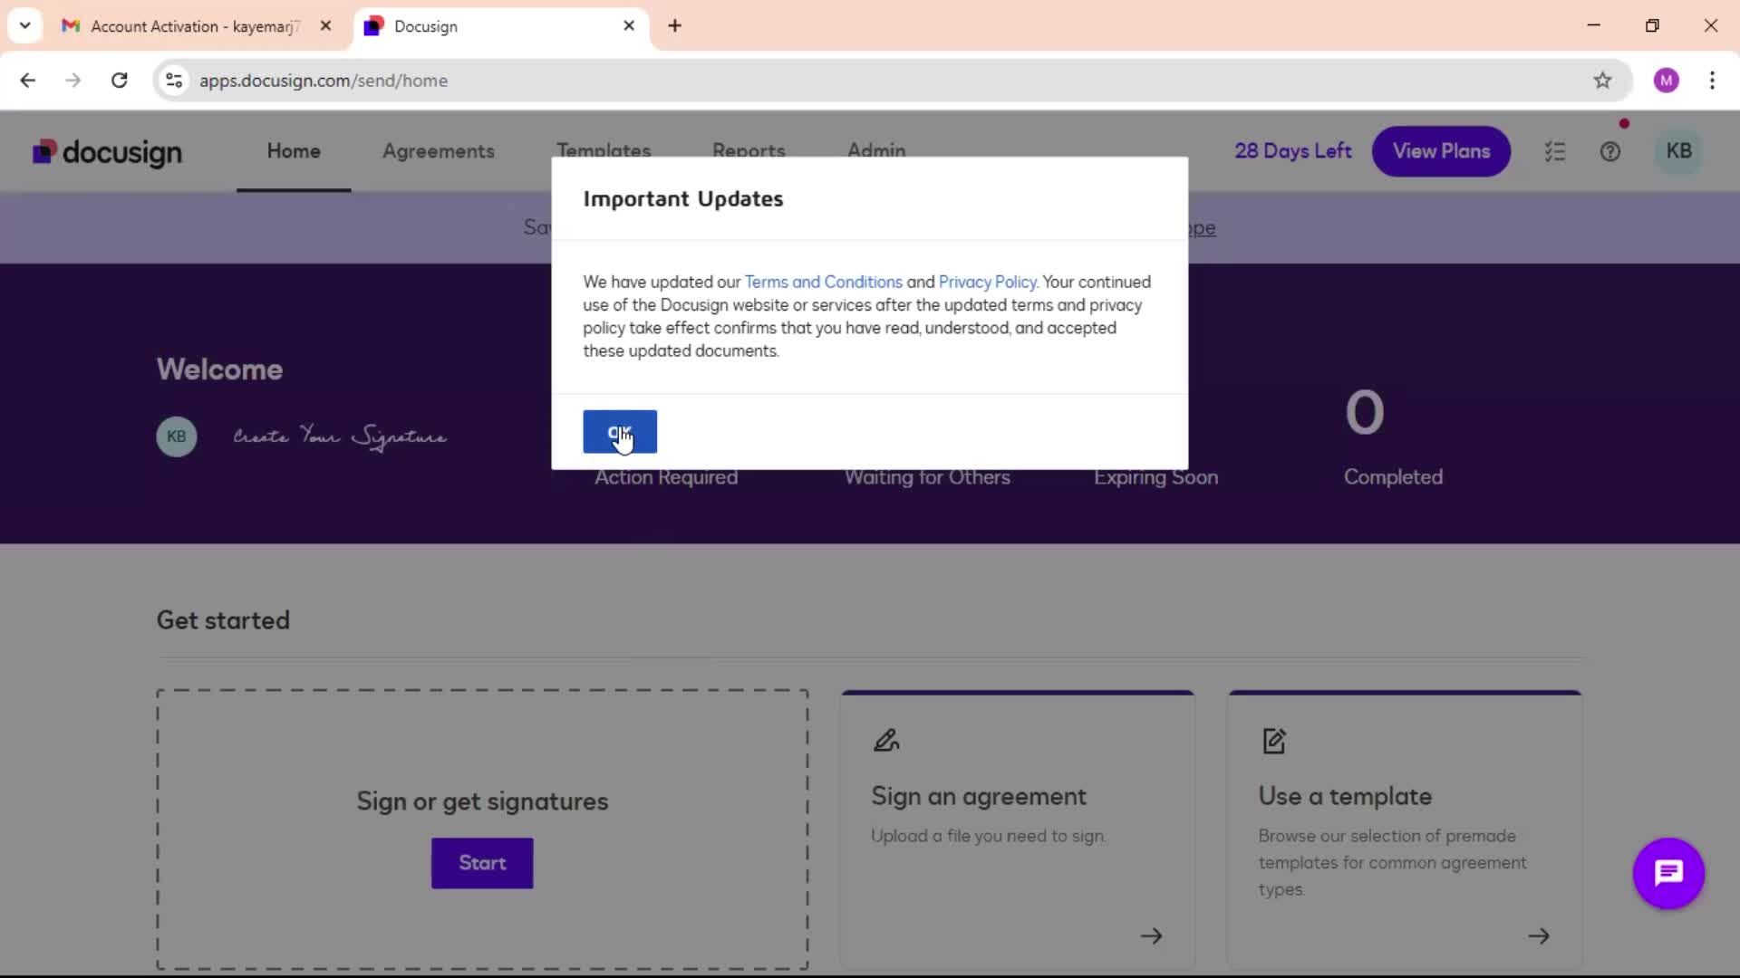Open the Templates tab

tap(604, 150)
